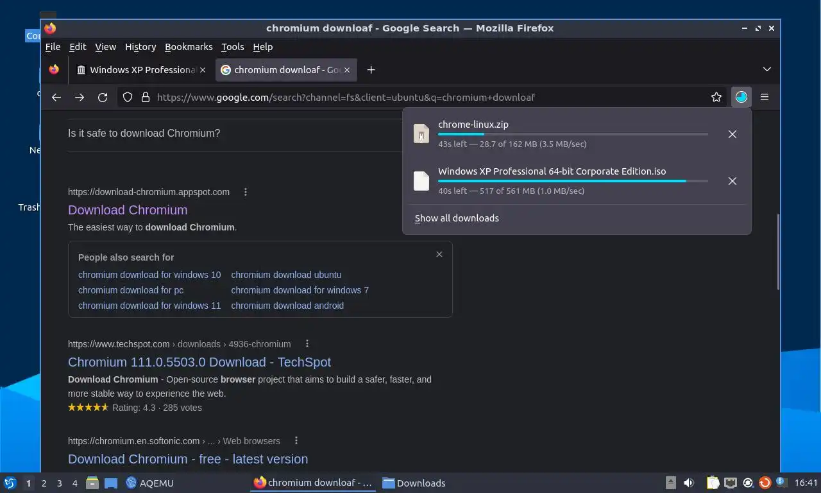Open the History menu
Image resolution: width=821 pixels, height=493 pixels.
(x=140, y=47)
